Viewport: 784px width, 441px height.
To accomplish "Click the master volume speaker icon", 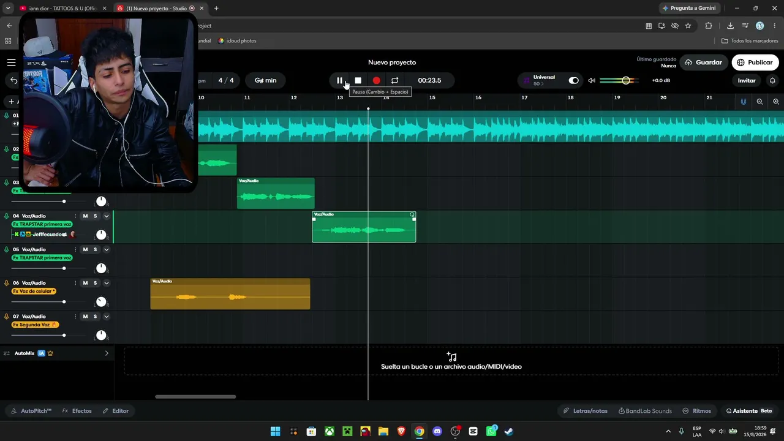I will click(592, 80).
